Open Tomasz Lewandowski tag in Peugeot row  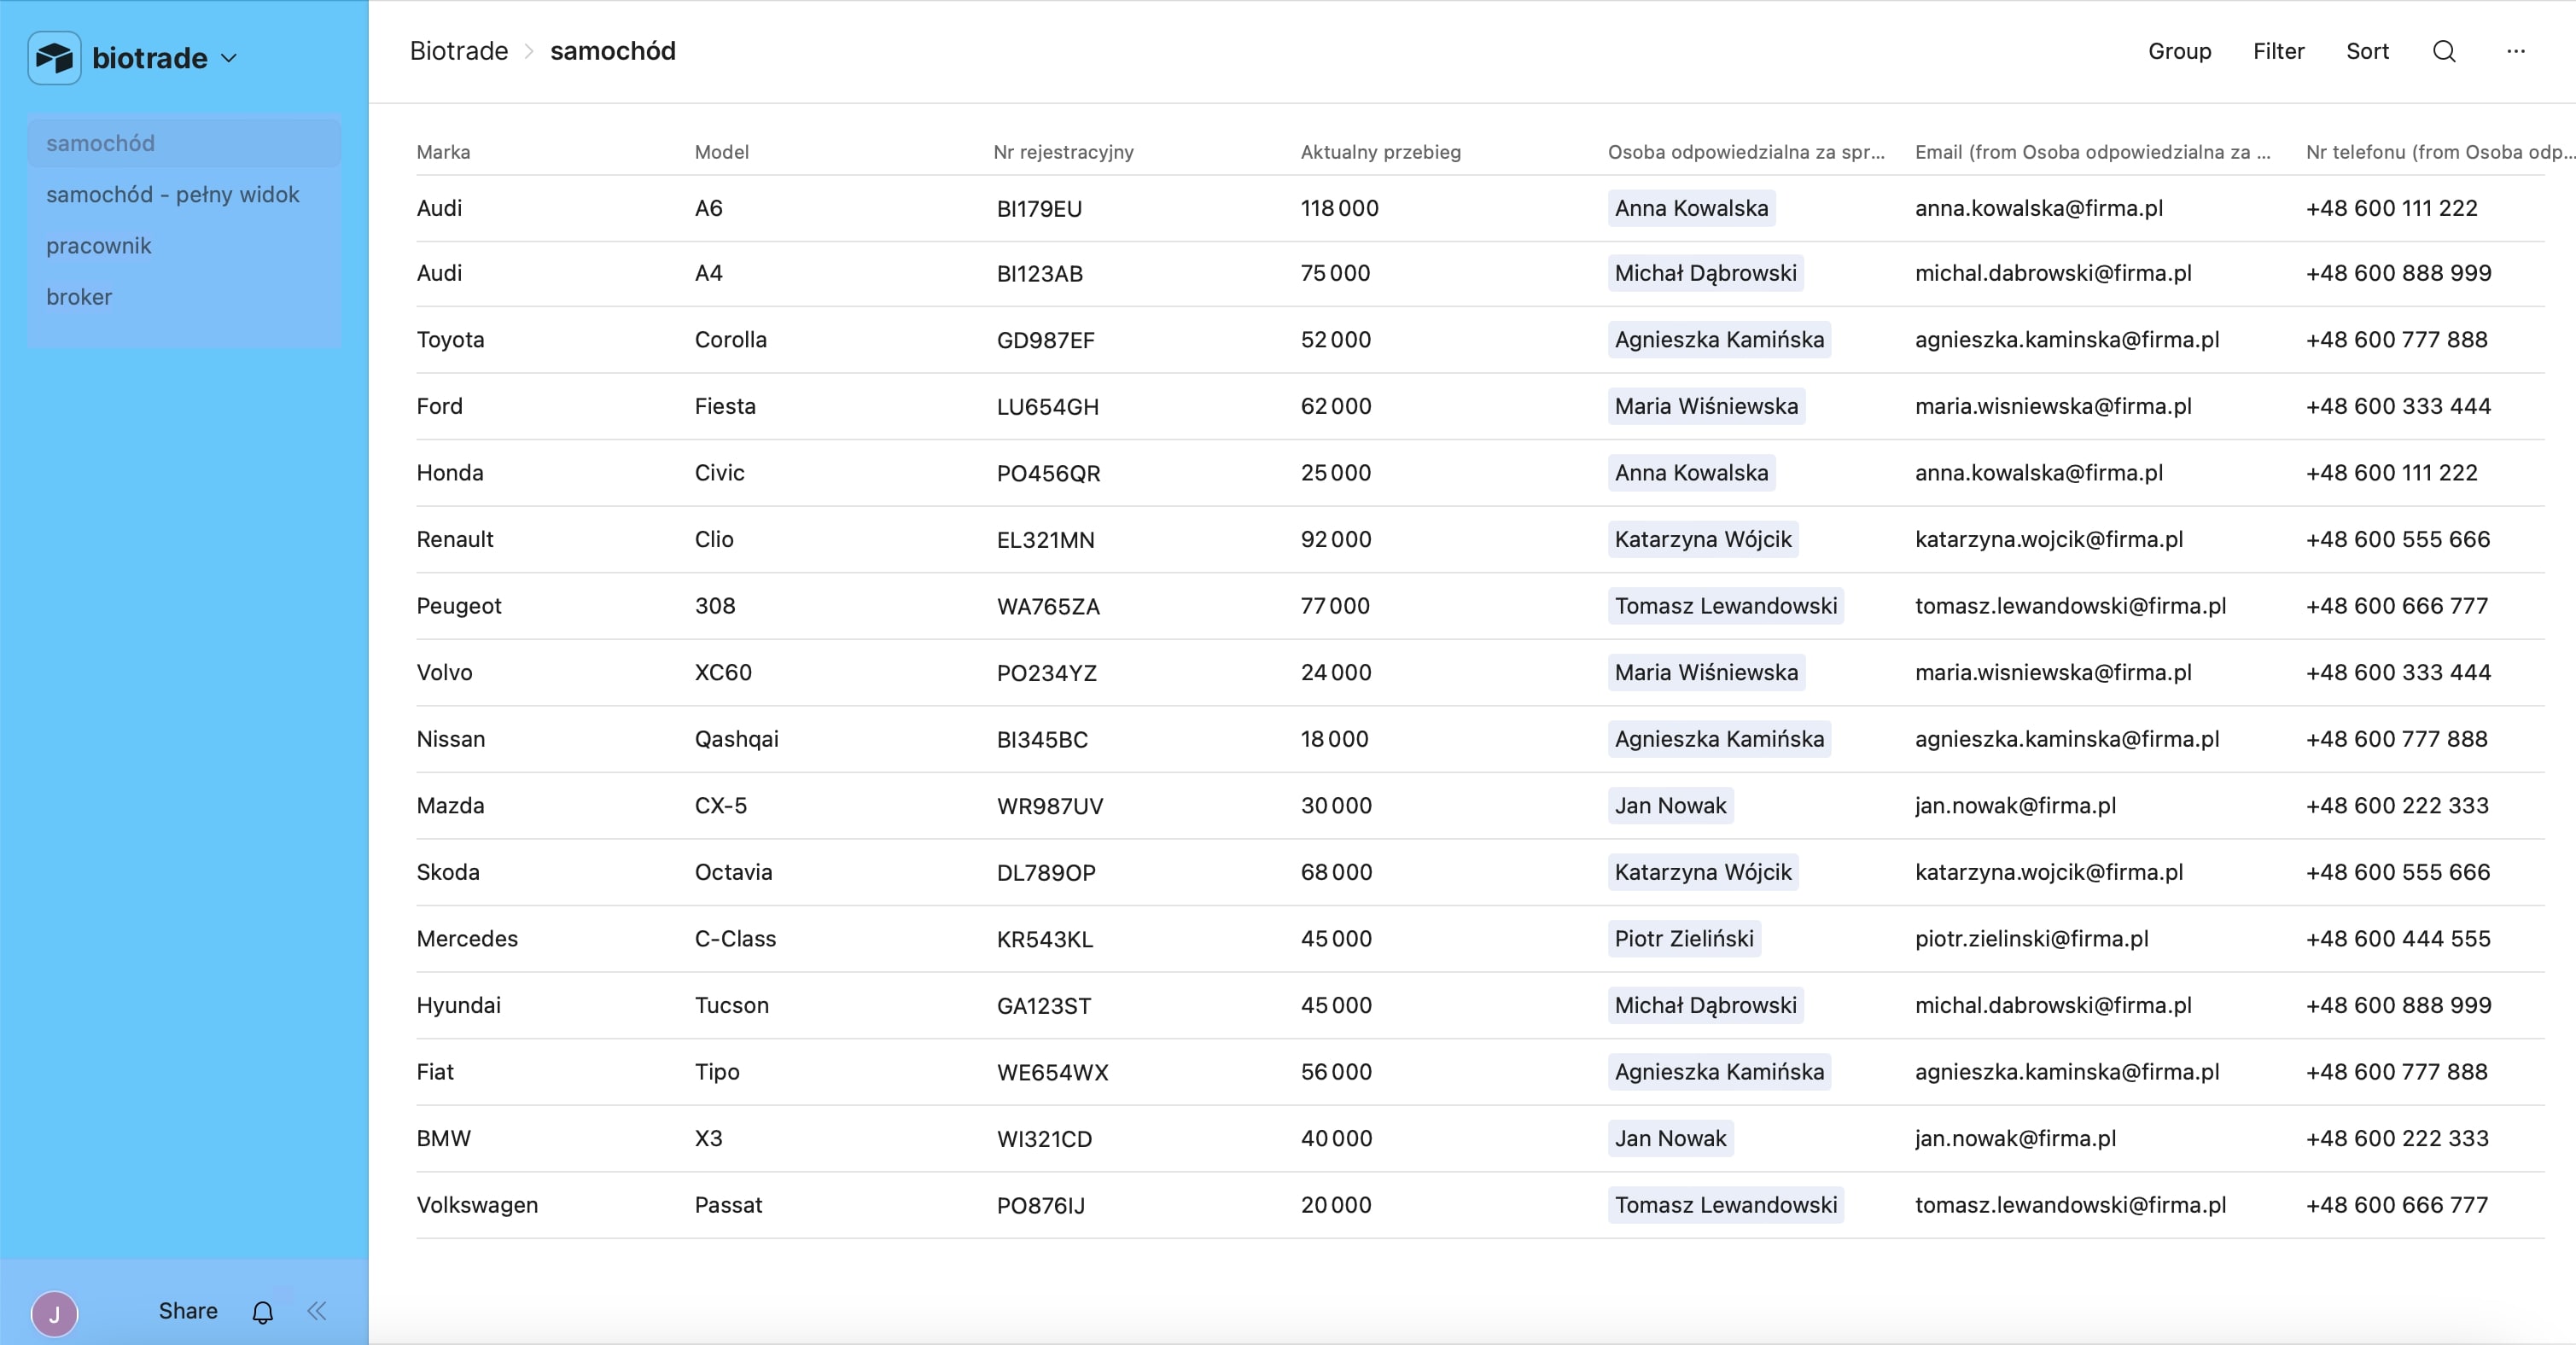1725,606
